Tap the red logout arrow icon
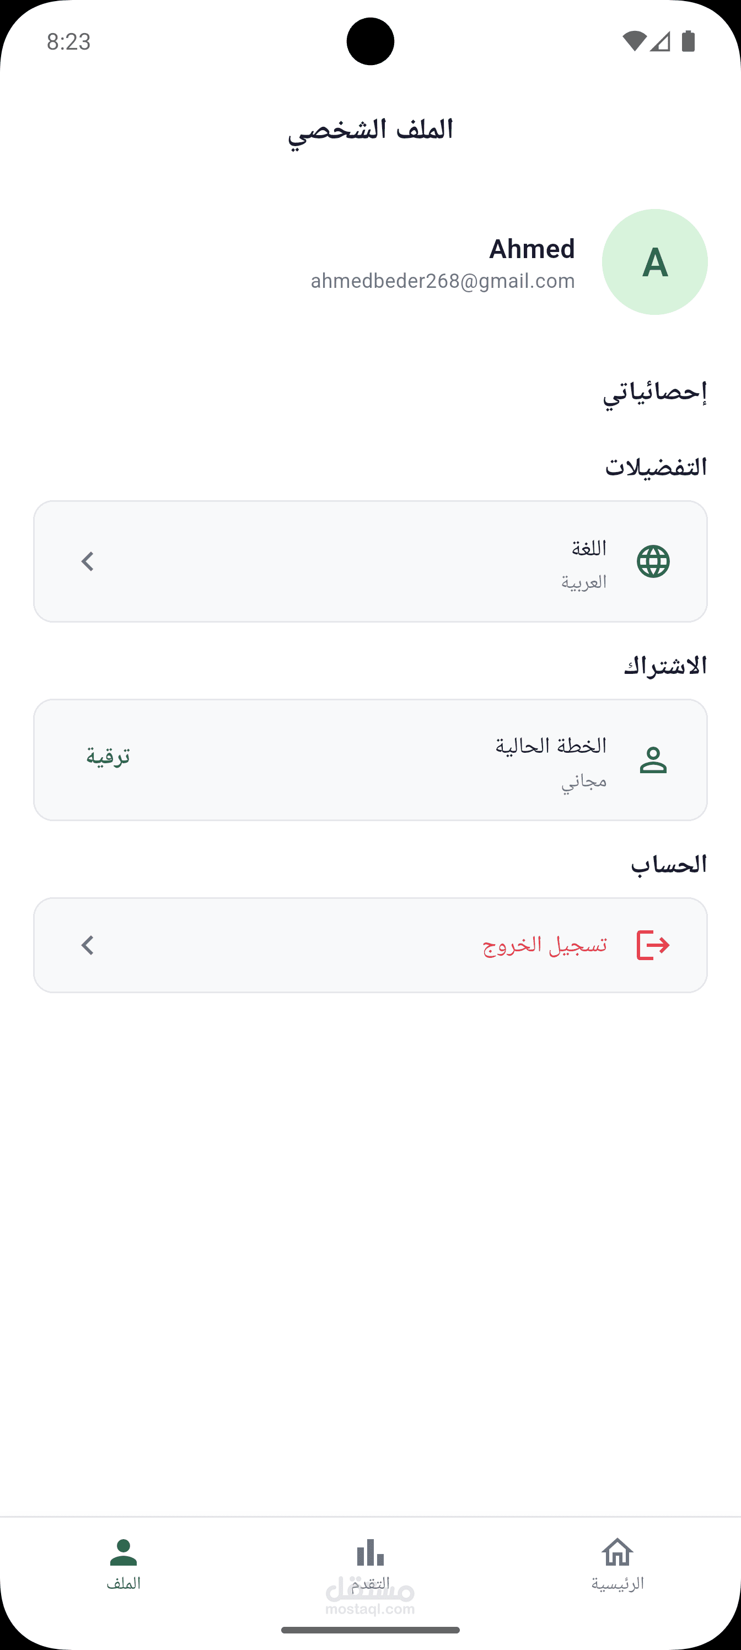This screenshot has width=741, height=1650. tap(653, 945)
